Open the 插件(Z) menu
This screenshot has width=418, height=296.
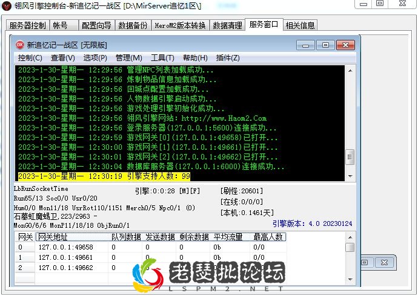[x=228, y=58]
